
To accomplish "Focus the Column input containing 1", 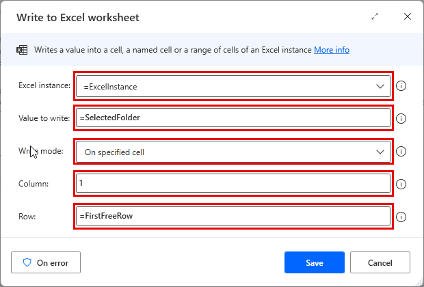I will (x=233, y=184).
